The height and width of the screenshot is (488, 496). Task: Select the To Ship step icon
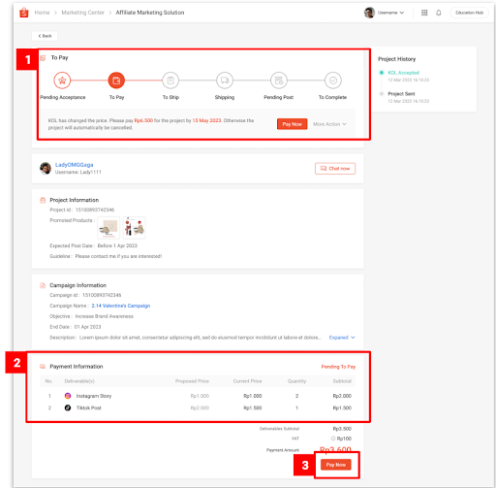[x=170, y=81]
